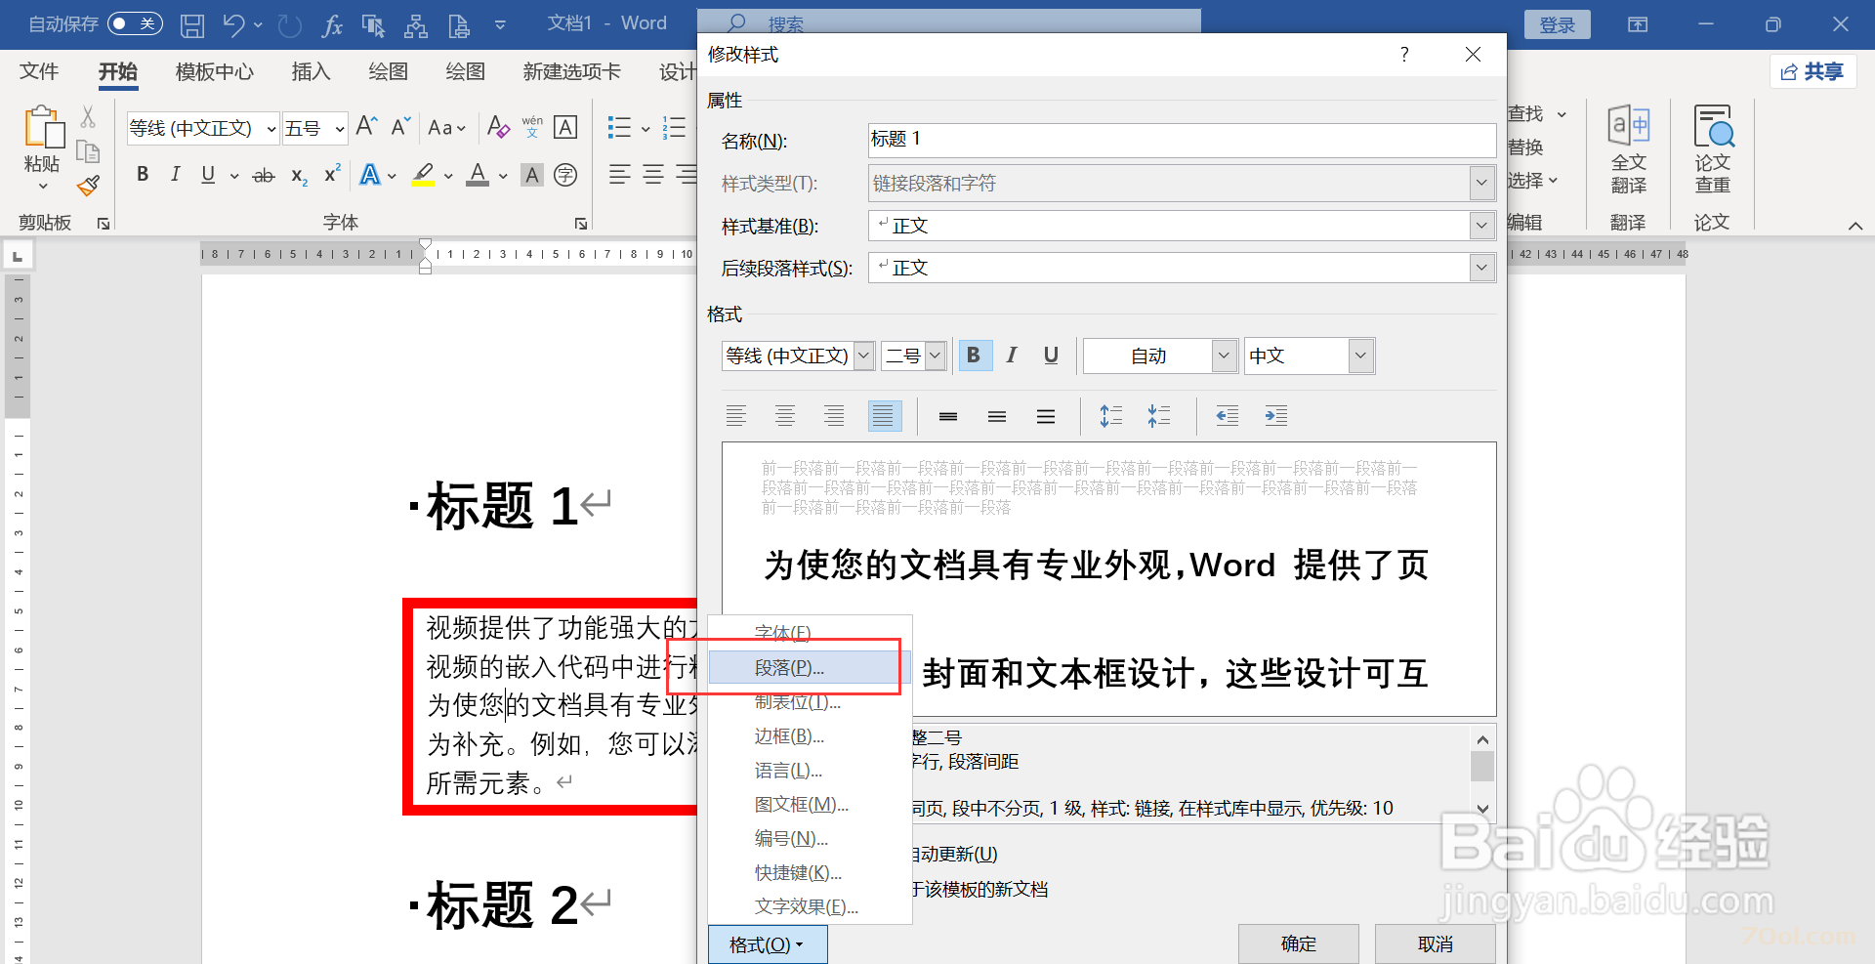Image resolution: width=1875 pixels, height=964 pixels.
Task: Click the Copy icon in clipboard group
Action: [88, 150]
